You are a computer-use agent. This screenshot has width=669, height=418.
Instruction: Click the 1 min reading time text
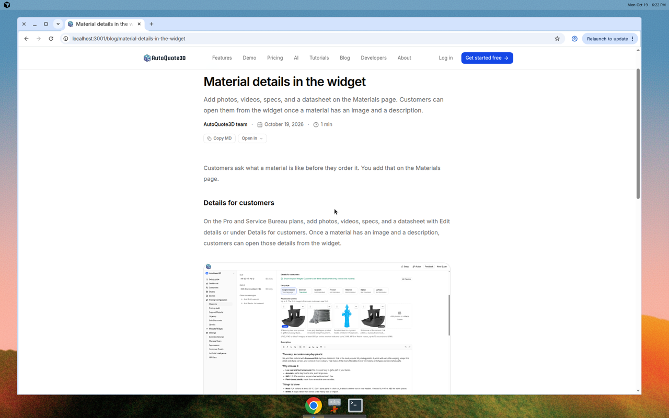[x=327, y=124]
